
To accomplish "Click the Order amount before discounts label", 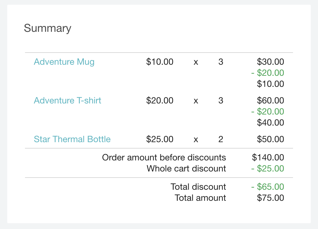I will 164,157.
